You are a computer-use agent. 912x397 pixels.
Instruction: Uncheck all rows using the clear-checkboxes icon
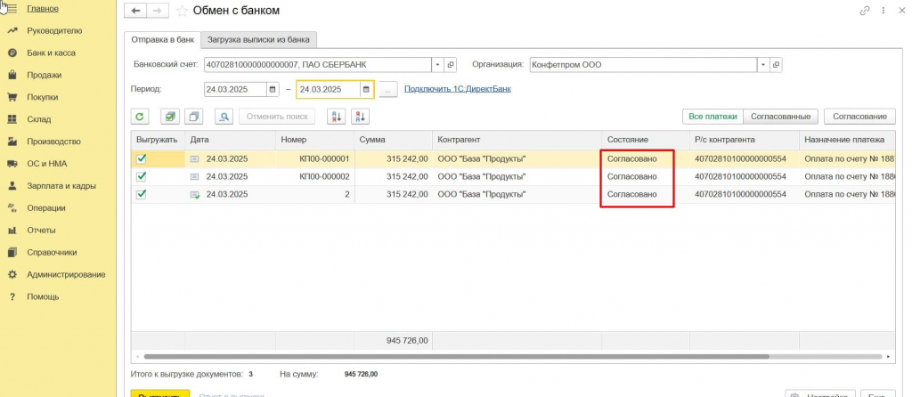[193, 117]
